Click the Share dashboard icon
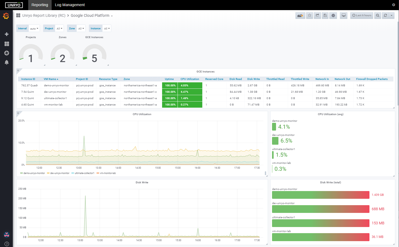The image size is (399, 247). (317, 15)
